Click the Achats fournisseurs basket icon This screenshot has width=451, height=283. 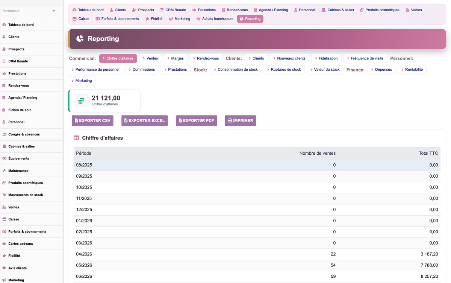(x=198, y=19)
